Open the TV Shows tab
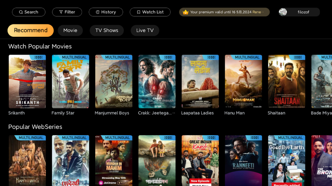 pyautogui.click(x=107, y=30)
